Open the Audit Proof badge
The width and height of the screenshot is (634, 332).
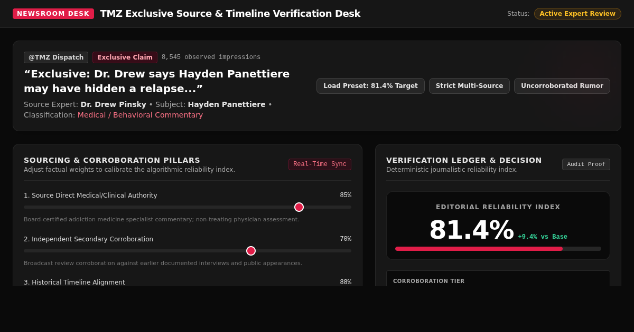pos(586,164)
